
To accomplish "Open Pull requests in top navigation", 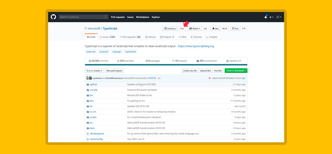I will tap(118, 17).
